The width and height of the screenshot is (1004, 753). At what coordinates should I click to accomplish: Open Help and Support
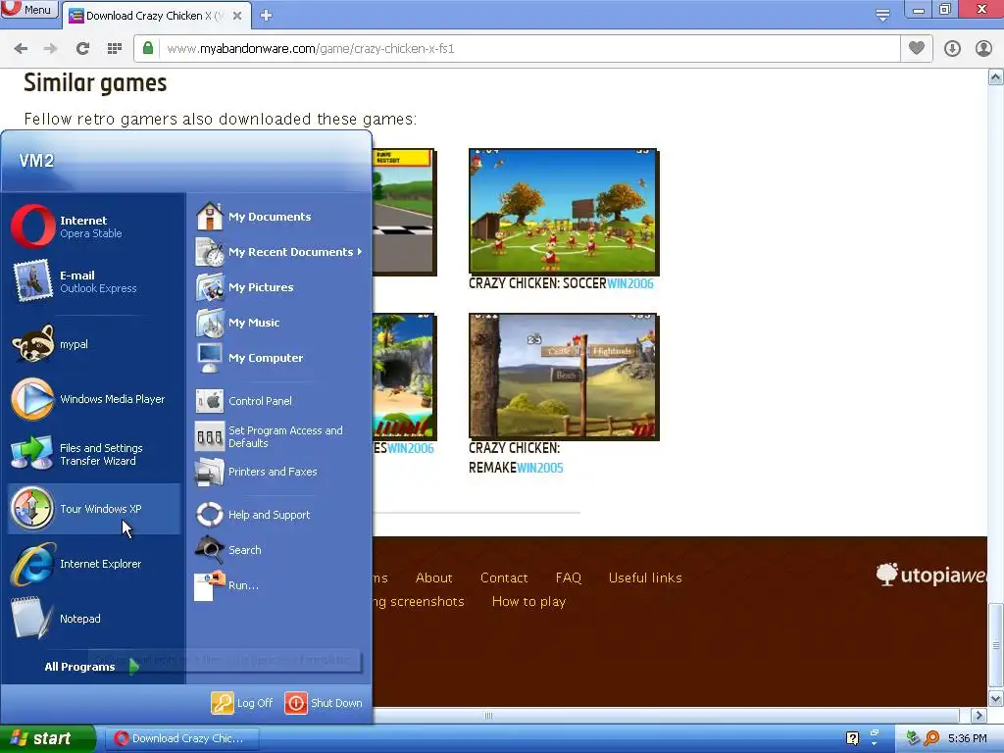278,515
